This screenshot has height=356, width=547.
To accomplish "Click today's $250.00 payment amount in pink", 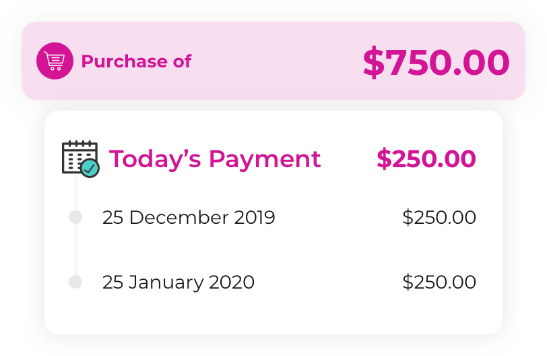I will [426, 159].
